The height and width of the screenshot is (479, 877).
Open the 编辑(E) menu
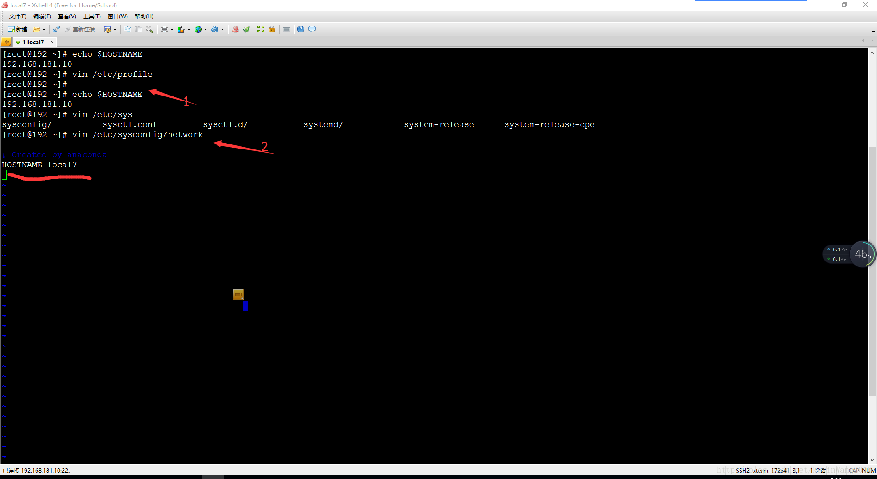coord(42,16)
